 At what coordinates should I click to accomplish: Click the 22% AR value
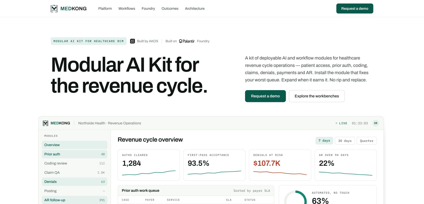tap(327, 163)
